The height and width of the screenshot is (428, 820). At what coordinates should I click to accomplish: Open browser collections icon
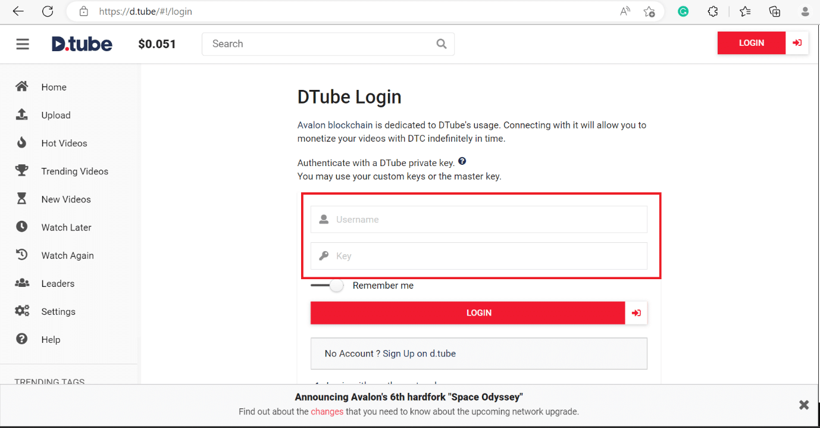pyautogui.click(x=775, y=11)
